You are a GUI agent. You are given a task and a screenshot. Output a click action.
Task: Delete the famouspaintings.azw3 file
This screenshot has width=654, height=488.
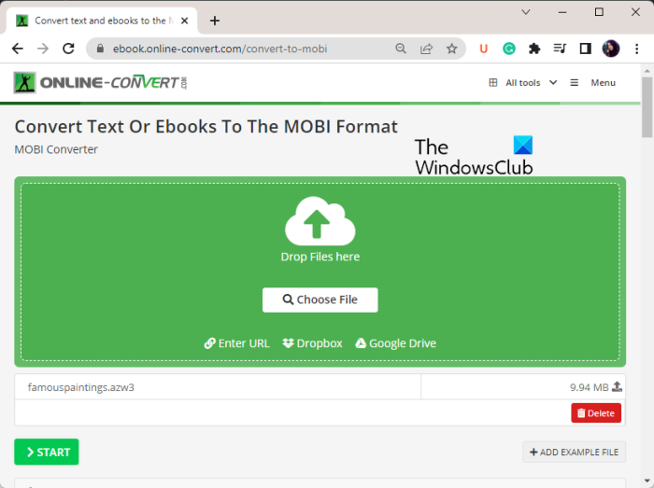596,413
